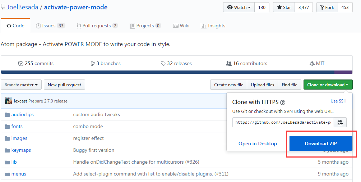Star the repository
This screenshot has height=182, width=361.
point(284,8)
